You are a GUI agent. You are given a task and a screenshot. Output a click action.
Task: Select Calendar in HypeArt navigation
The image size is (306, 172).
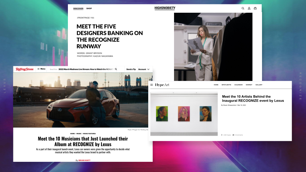point(238,85)
